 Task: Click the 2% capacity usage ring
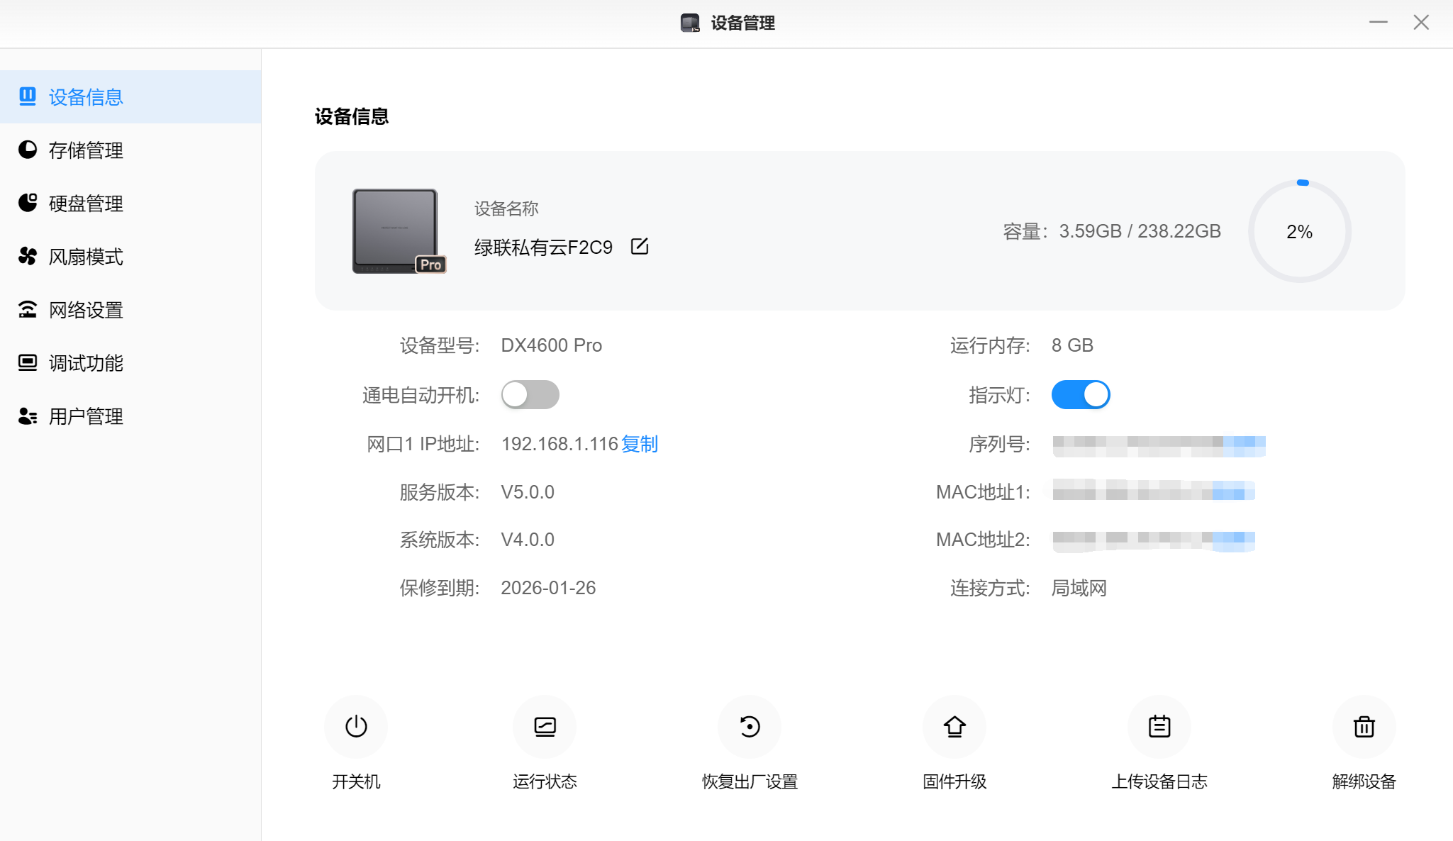[1299, 232]
